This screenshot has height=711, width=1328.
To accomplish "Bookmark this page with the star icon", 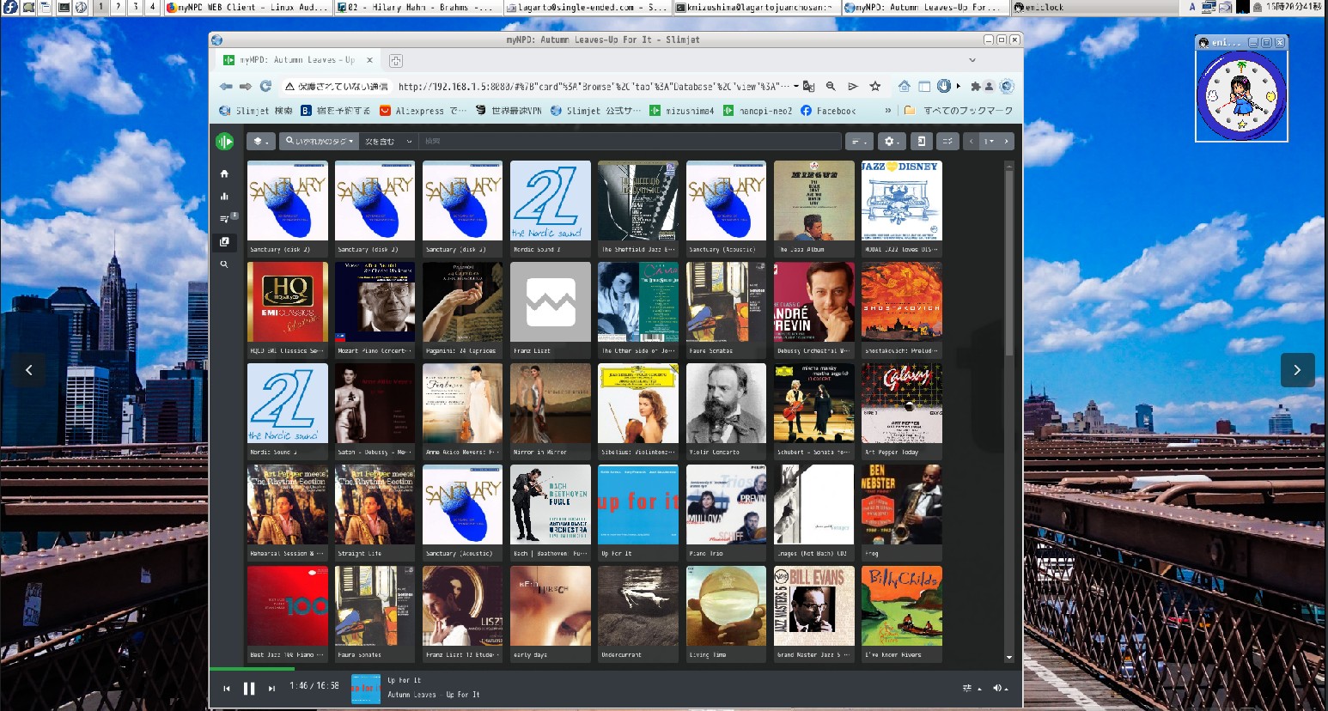I will pos(875,86).
